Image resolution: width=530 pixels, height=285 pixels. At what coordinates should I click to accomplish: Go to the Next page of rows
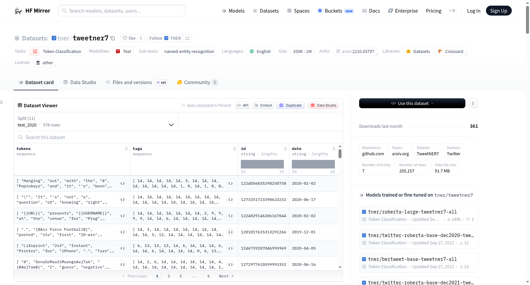coord(226,276)
